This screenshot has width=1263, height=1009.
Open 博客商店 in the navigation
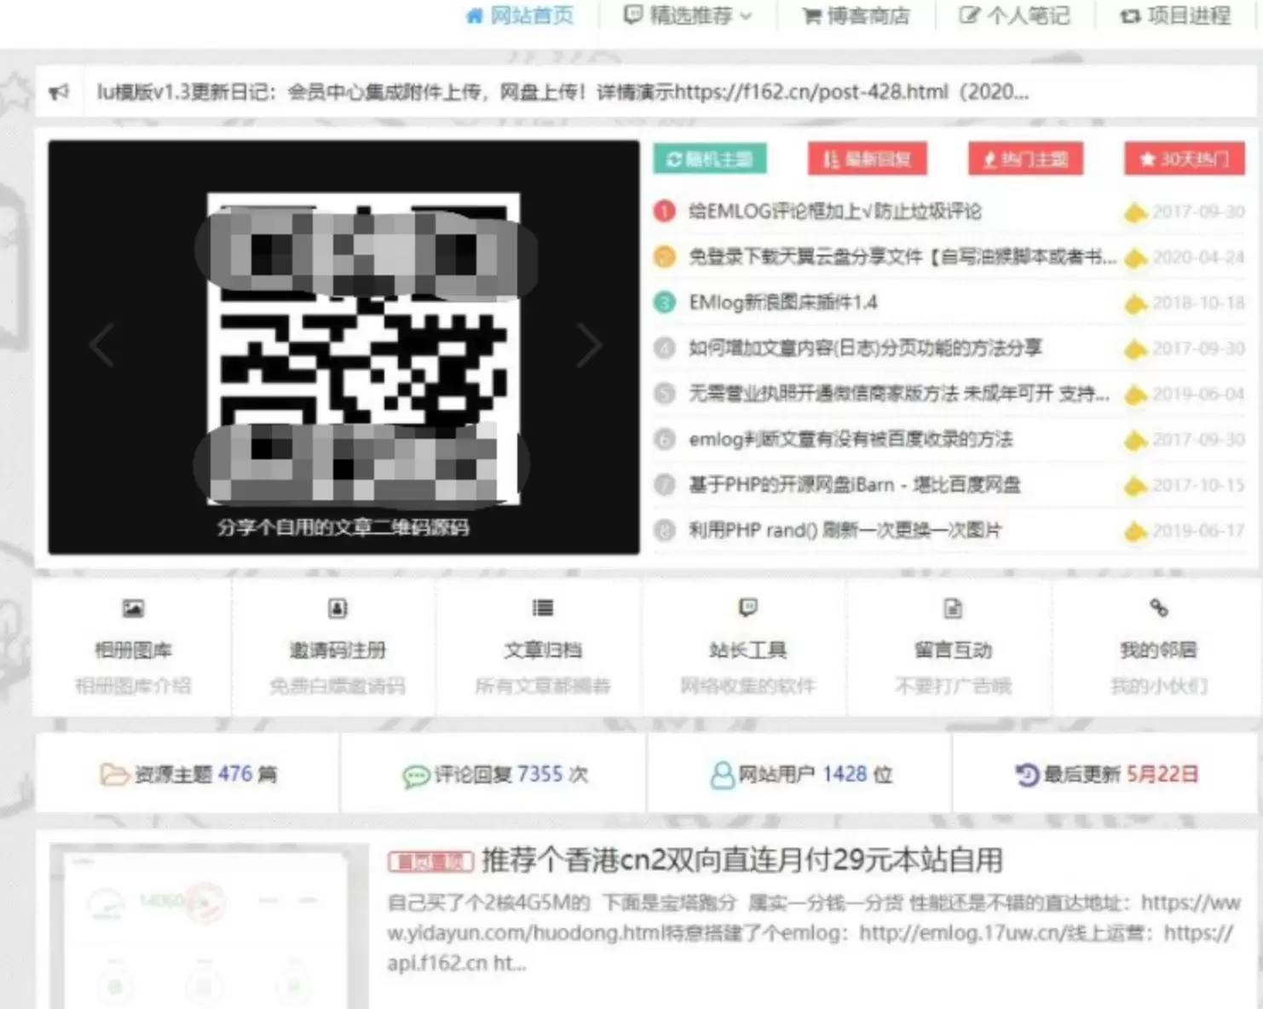[x=856, y=15]
